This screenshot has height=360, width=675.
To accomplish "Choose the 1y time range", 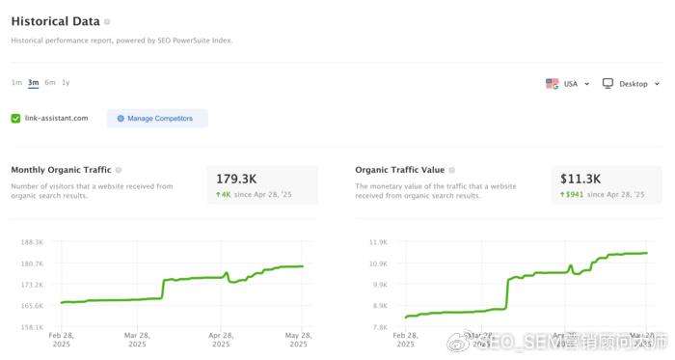I will (x=66, y=82).
